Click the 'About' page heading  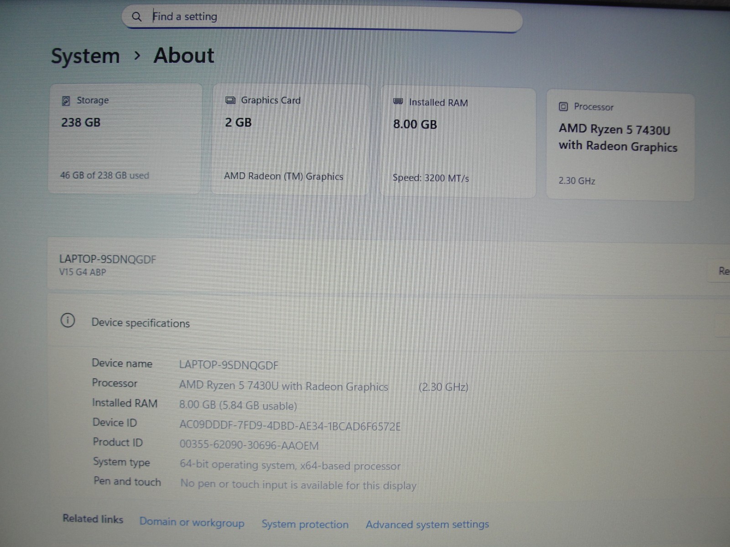tap(184, 56)
